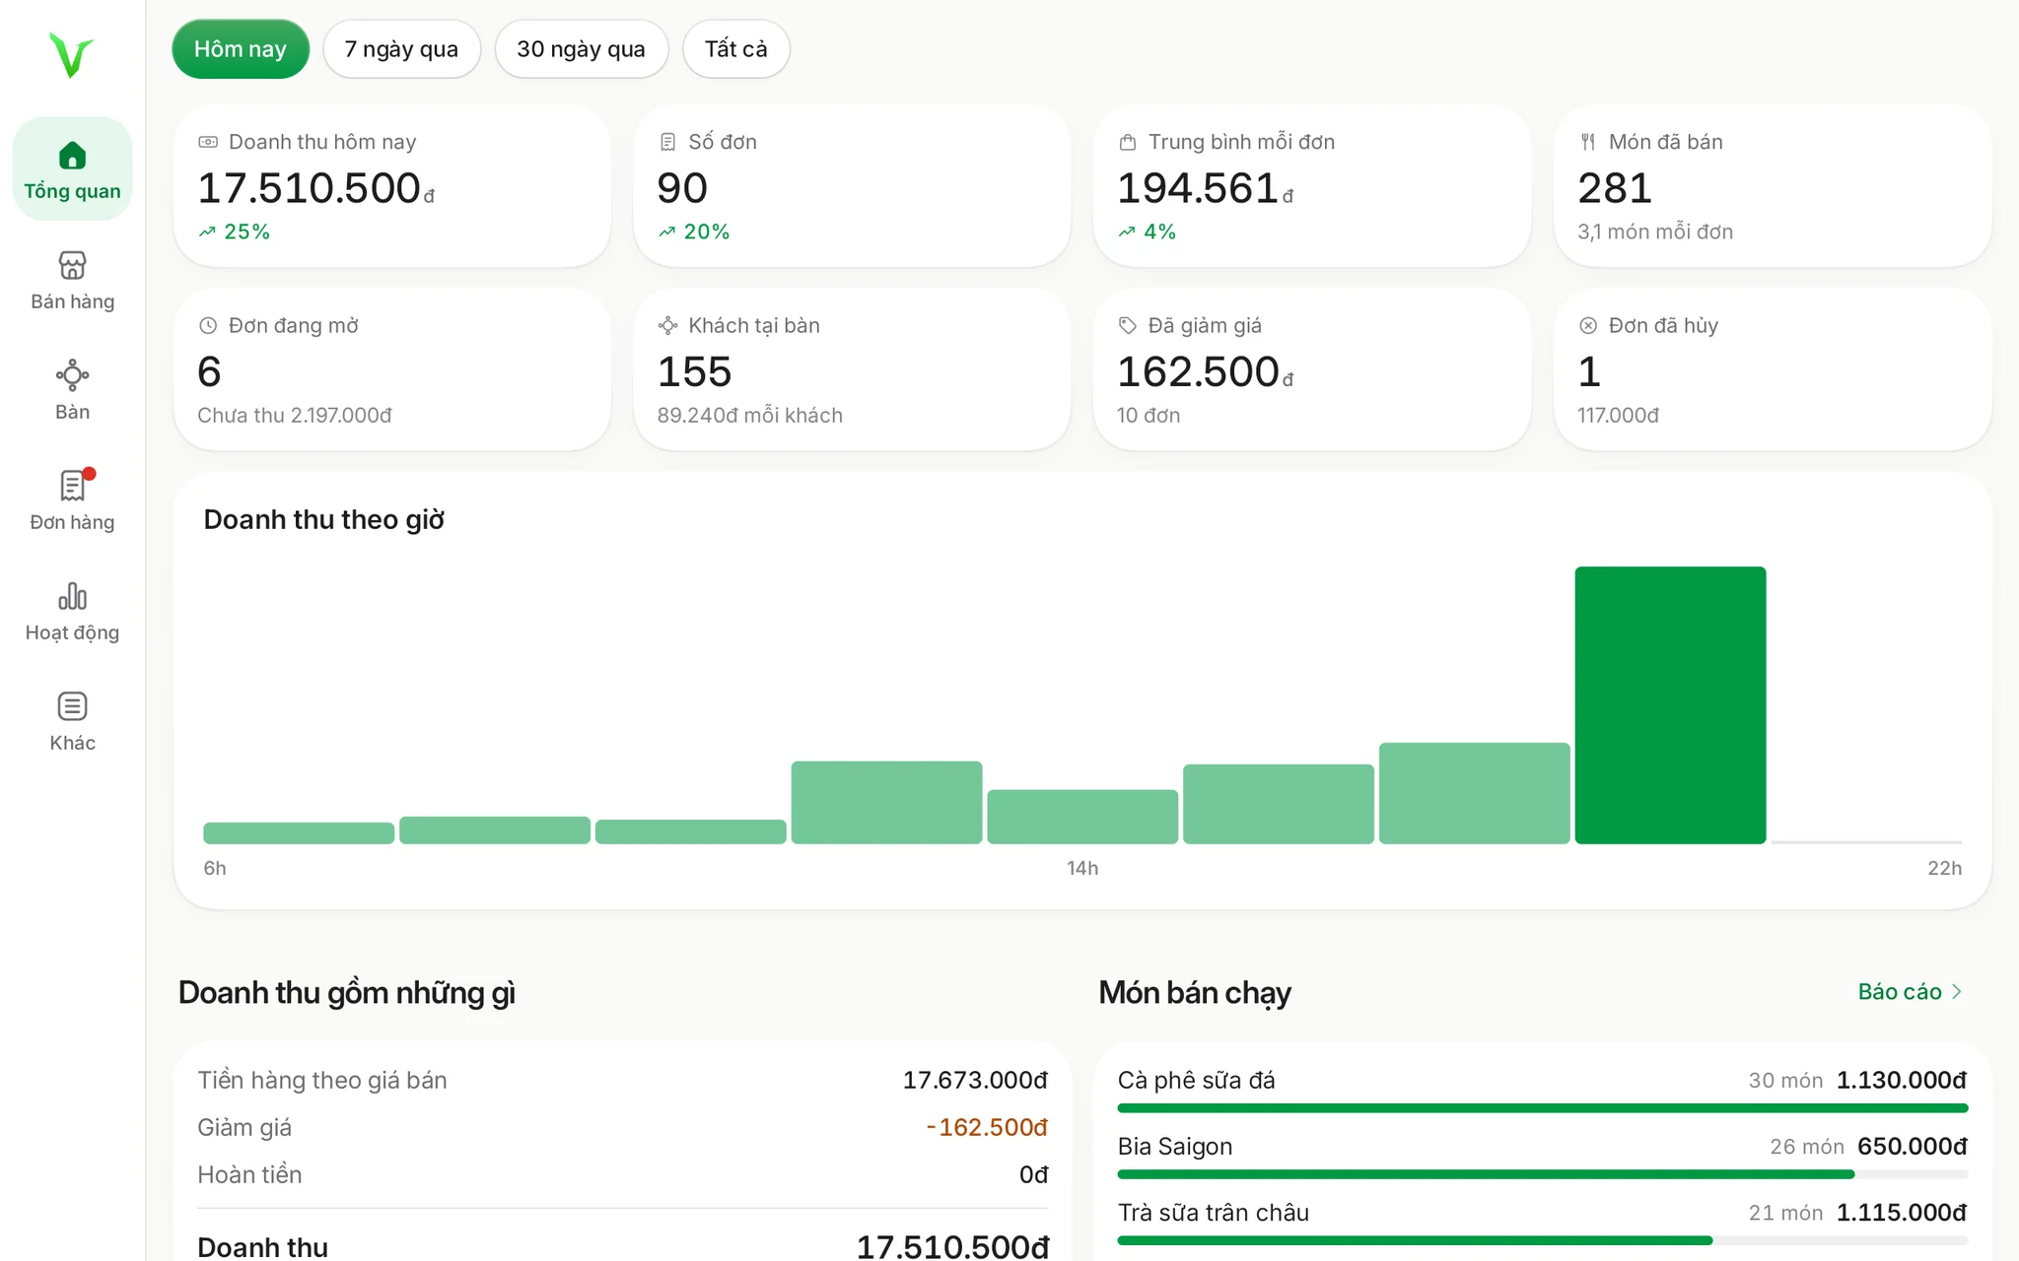Open Bán hàng store icon
The width and height of the screenshot is (2019, 1261).
pyautogui.click(x=72, y=265)
